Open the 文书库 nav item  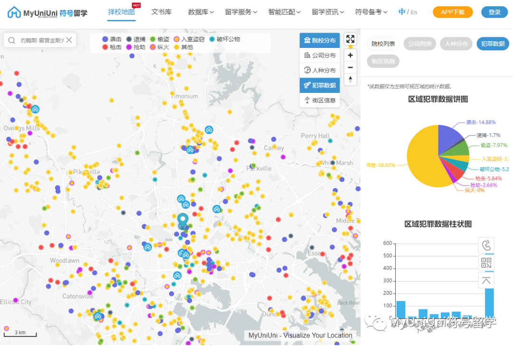(161, 12)
